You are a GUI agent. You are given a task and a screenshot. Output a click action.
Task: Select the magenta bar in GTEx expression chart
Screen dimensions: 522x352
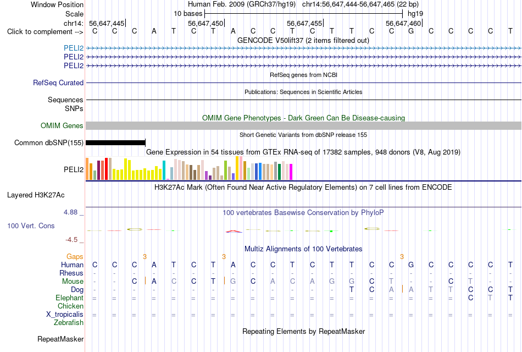click(291, 172)
